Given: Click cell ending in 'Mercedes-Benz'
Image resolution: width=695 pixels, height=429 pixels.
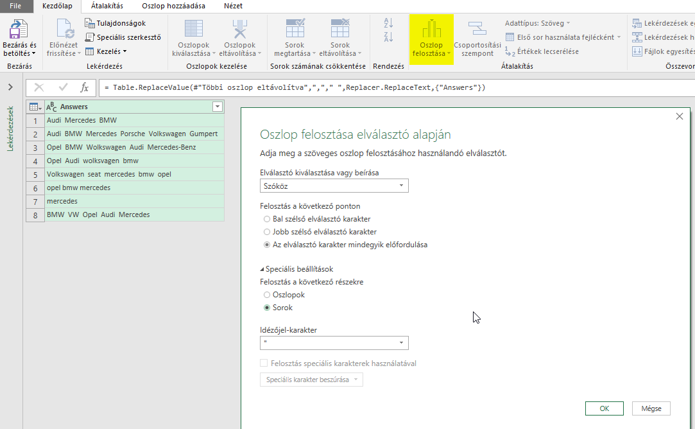Looking at the screenshot, I should click(134, 147).
